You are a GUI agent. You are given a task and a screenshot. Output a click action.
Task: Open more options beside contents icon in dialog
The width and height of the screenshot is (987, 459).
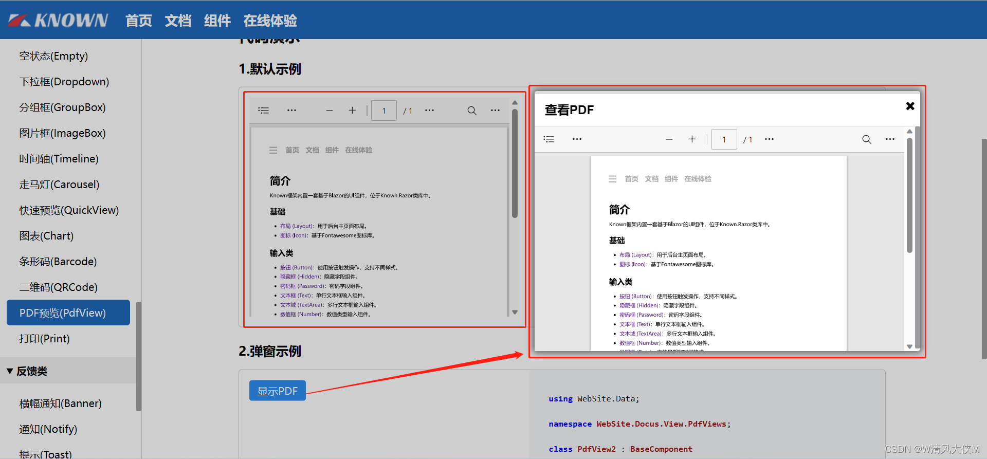[577, 139]
